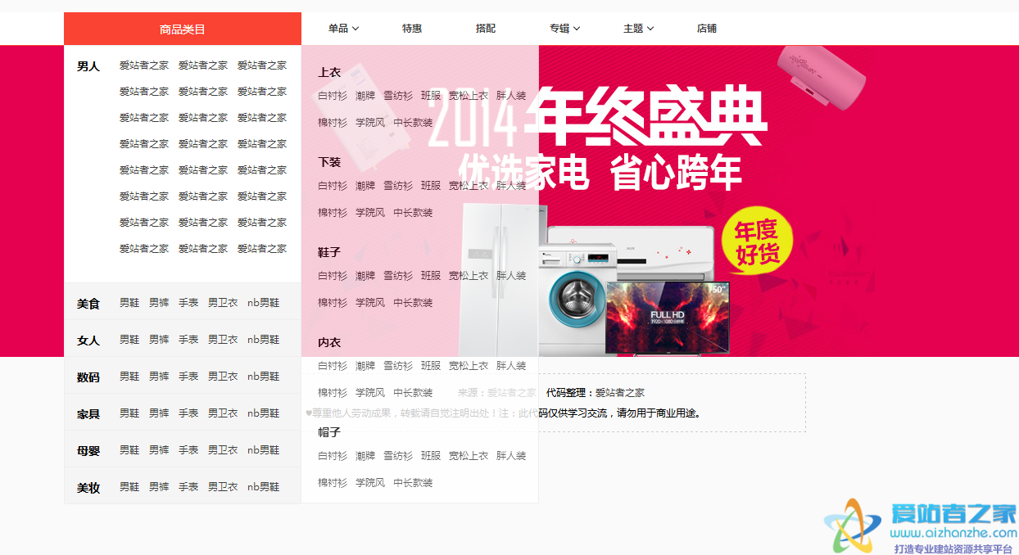Image resolution: width=1019 pixels, height=555 pixels.
Task: Click the 鞋子 submenu heading
Action: coord(329,252)
